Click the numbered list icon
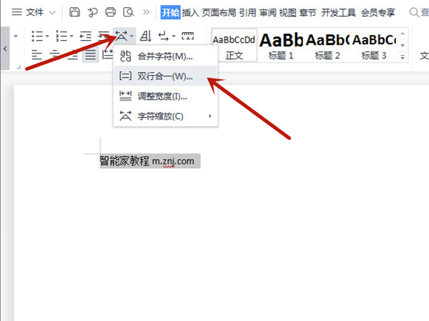The image size is (429, 321). (x=61, y=36)
